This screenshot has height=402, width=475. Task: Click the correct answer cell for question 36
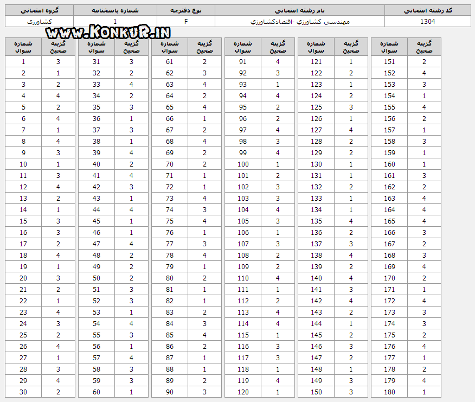tap(131, 118)
